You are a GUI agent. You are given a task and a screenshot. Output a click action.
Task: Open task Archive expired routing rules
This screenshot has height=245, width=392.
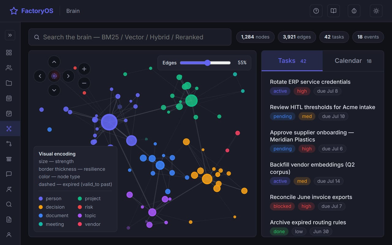click(x=308, y=222)
